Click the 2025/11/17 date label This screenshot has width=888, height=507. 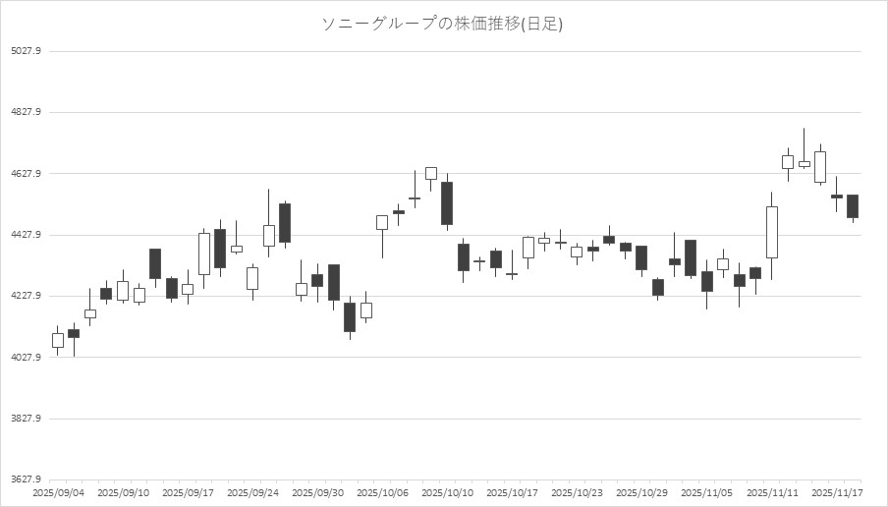836,492
